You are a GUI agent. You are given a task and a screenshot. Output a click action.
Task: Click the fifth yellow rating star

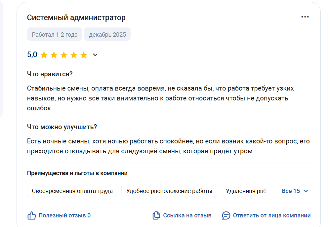[84, 55]
